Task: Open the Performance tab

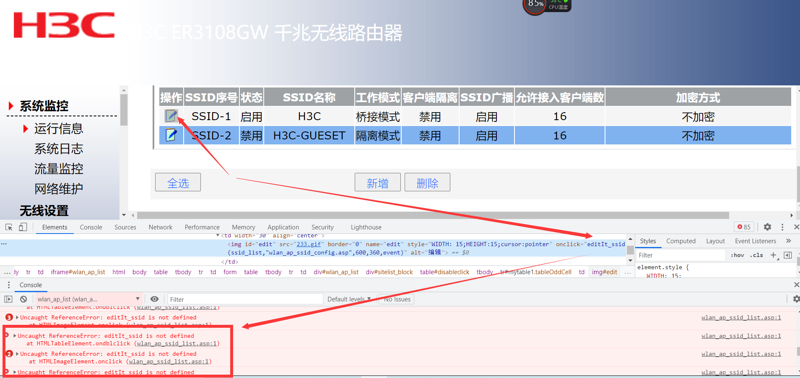Action: click(x=202, y=227)
